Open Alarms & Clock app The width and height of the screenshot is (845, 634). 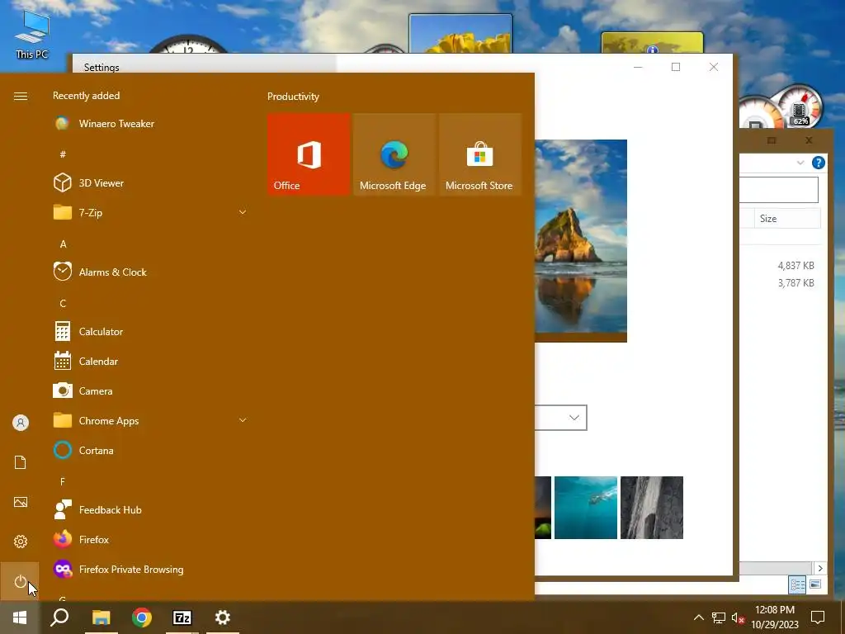coord(150,272)
